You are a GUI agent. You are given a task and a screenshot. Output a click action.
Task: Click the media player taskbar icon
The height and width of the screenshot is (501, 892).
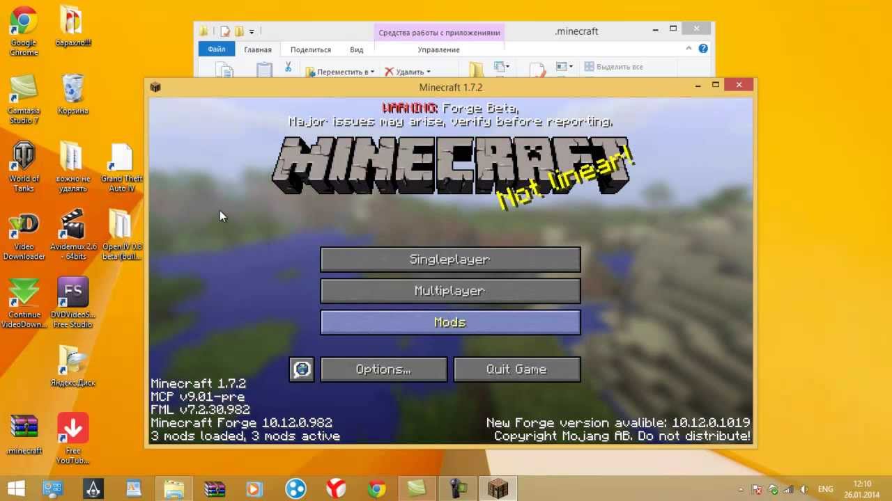pos(255,488)
